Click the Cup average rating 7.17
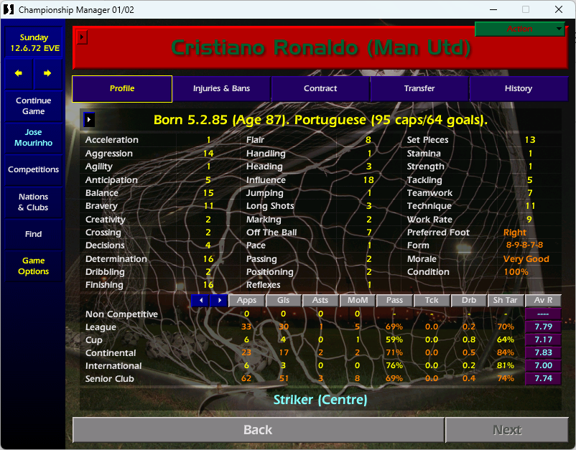576x450 pixels. pos(543,339)
